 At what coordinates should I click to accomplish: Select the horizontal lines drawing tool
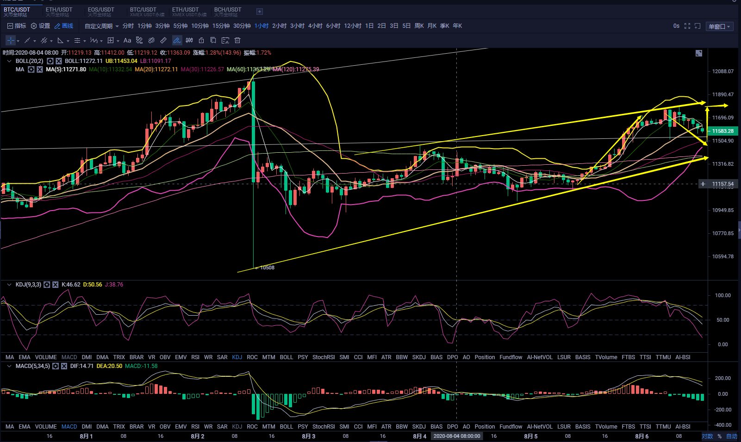click(x=77, y=40)
